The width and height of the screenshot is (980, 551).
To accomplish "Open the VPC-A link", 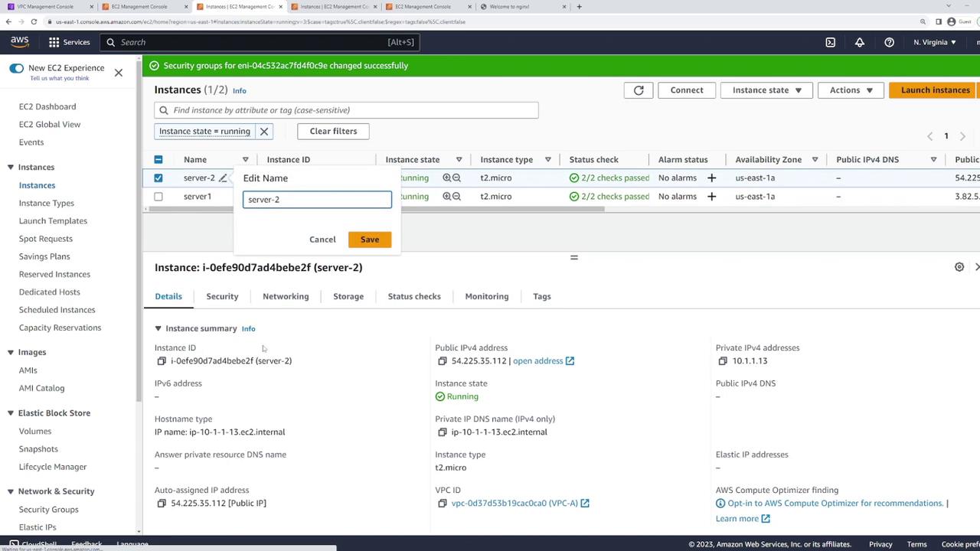I will pos(521,504).
